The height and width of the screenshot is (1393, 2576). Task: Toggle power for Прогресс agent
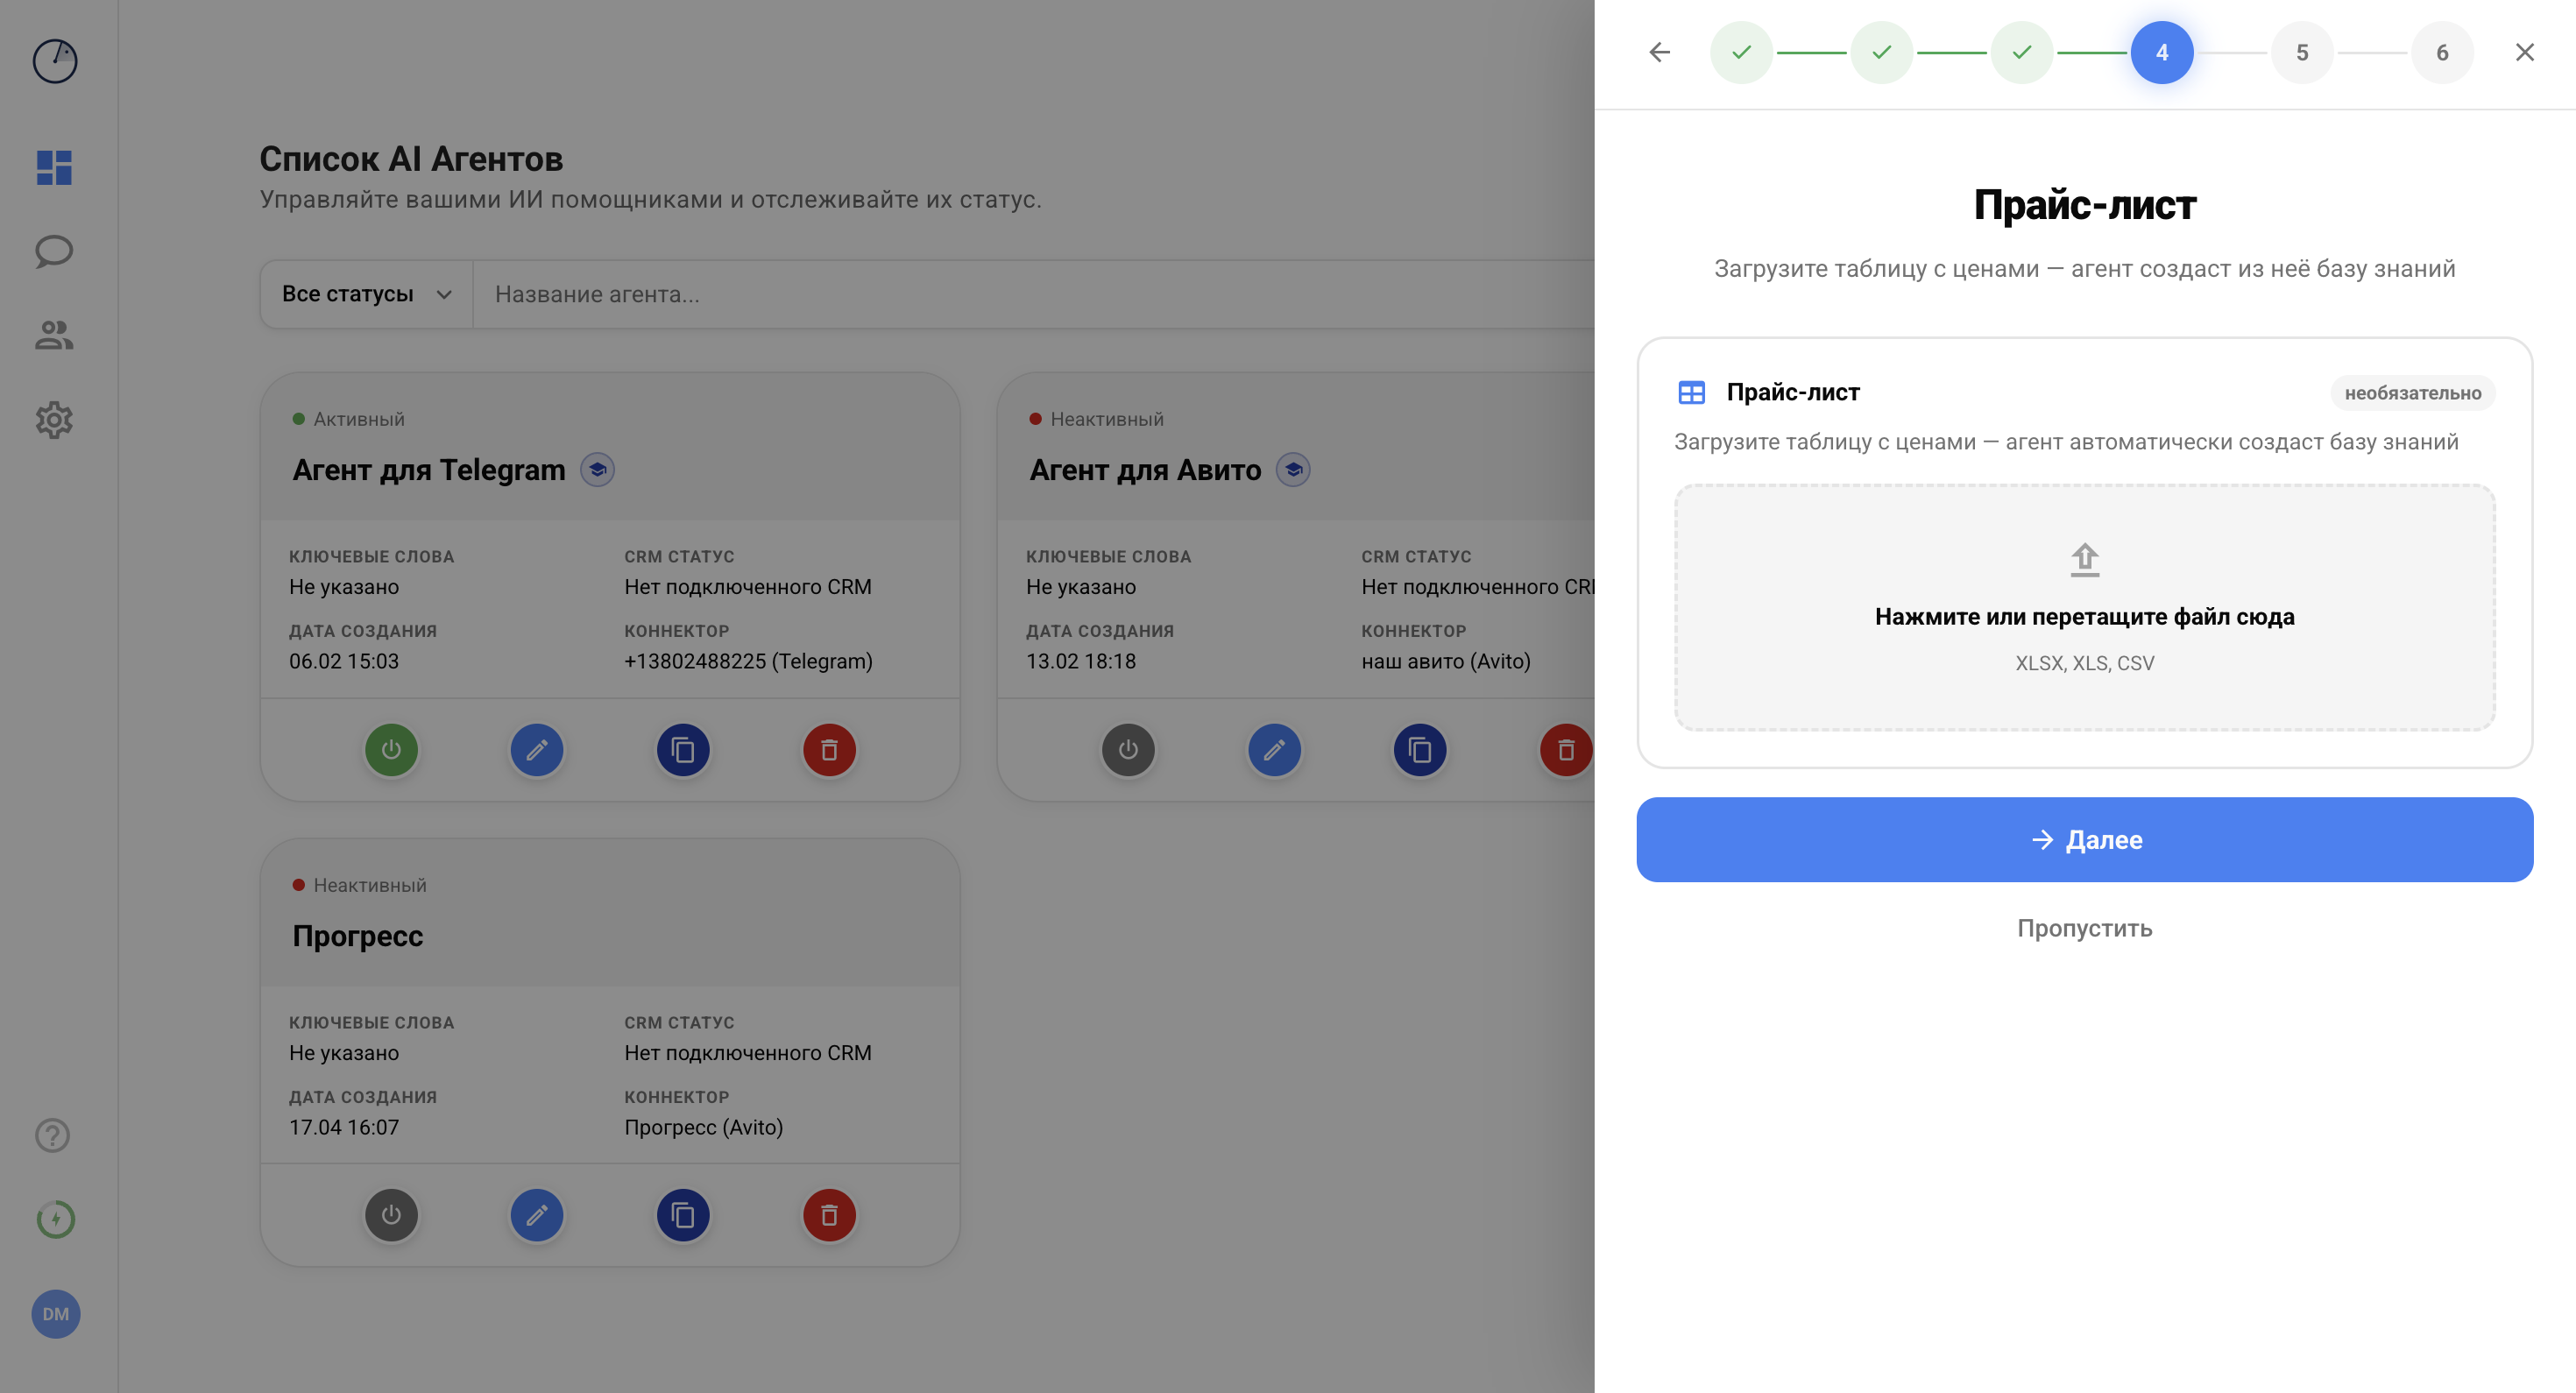[x=391, y=1215]
